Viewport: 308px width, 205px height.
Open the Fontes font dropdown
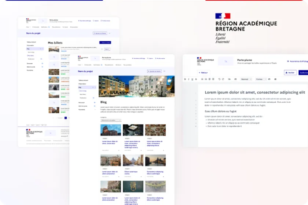(x=261, y=79)
